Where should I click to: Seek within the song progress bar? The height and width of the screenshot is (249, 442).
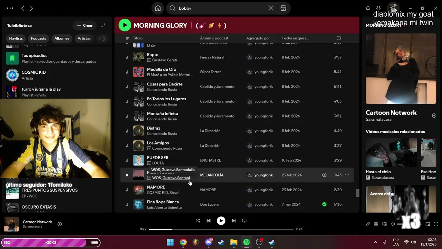(x=221, y=229)
